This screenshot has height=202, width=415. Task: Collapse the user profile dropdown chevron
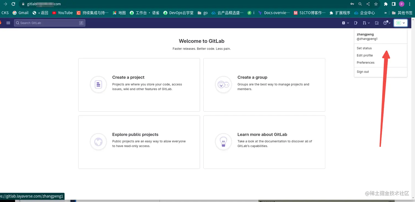[404, 23]
